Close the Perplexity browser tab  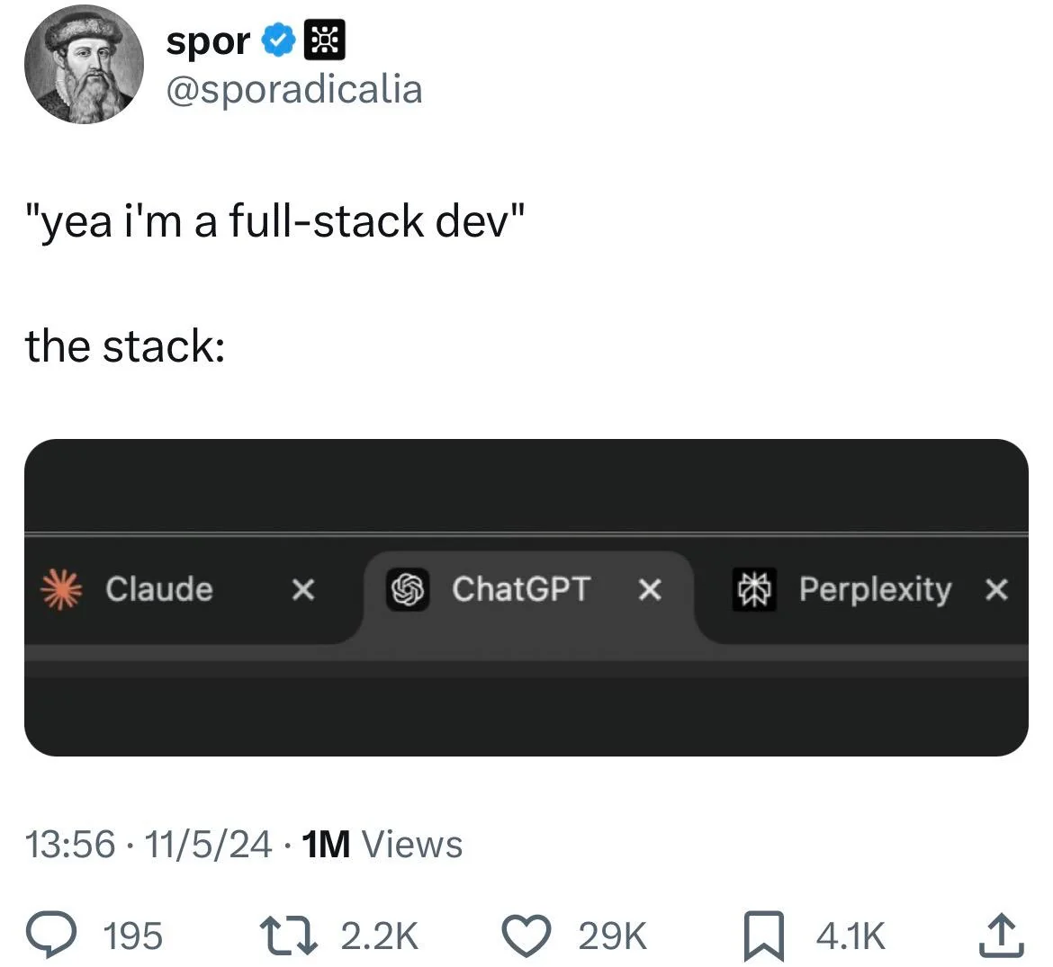[x=995, y=589]
